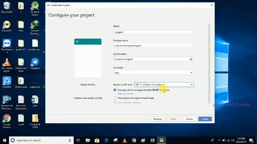Viewport: 257px width, 144px height.
Task: Open the '5 K data' zip archive
Action: [x=35, y=121]
